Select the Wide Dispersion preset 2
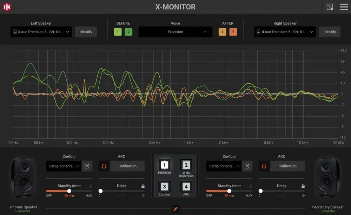351x215 pixels. [186, 165]
